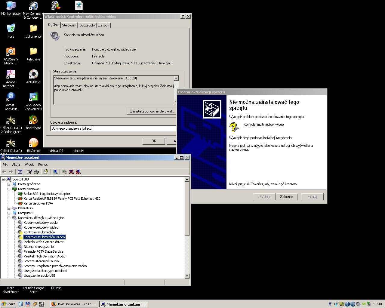Viewport: 385px width, 308px height.
Task: Select Mobiola Web Camera driver
Action: pyautogui.click(x=44, y=242)
